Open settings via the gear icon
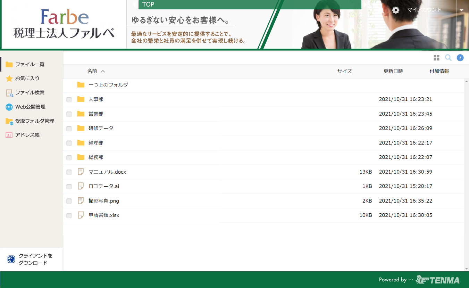This screenshot has height=288, width=469. (x=396, y=10)
